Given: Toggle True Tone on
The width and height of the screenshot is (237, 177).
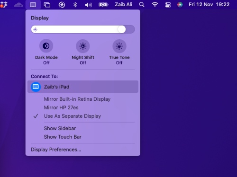Looking at the screenshot, I should click(x=119, y=46).
